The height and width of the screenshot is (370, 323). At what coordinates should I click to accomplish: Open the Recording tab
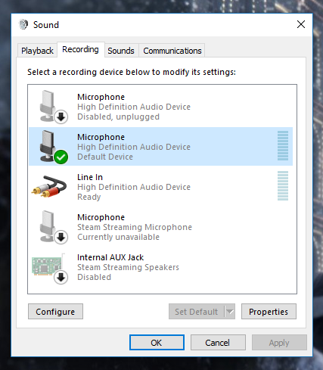81,49
